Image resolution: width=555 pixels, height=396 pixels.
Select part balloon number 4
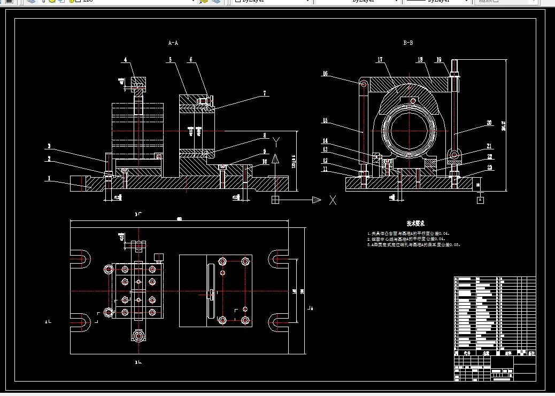(125, 60)
